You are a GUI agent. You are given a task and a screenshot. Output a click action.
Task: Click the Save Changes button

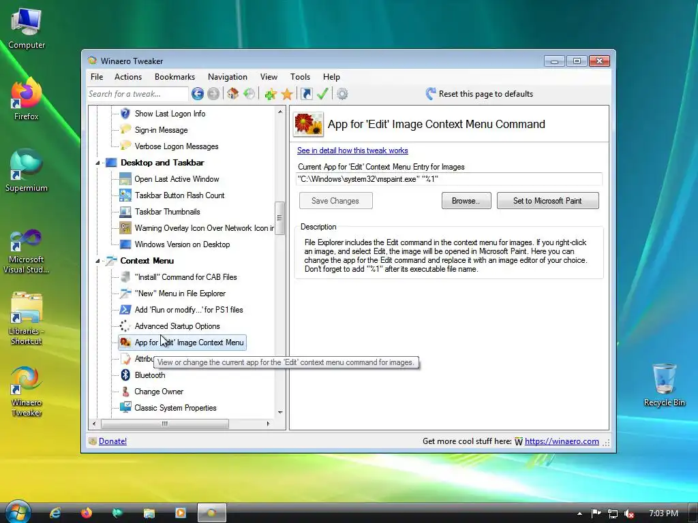[x=335, y=201]
